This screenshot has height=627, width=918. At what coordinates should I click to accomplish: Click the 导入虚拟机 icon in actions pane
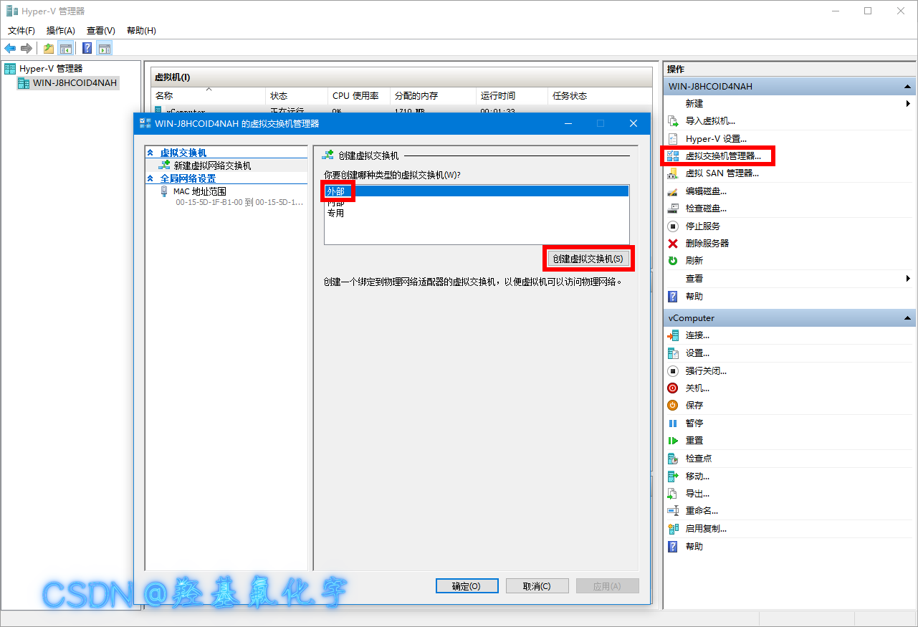pyautogui.click(x=672, y=121)
